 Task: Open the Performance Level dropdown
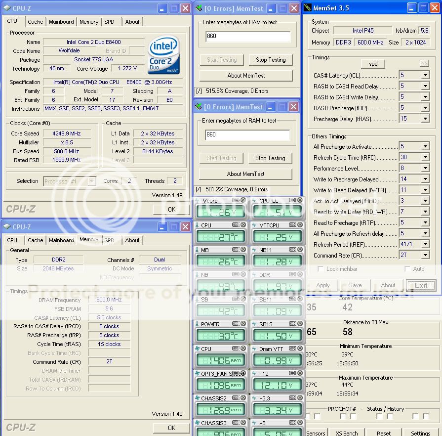click(x=425, y=168)
